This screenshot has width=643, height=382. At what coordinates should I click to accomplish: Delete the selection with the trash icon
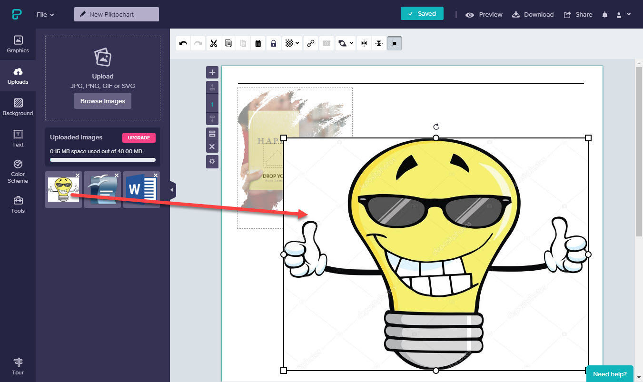tap(258, 43)
